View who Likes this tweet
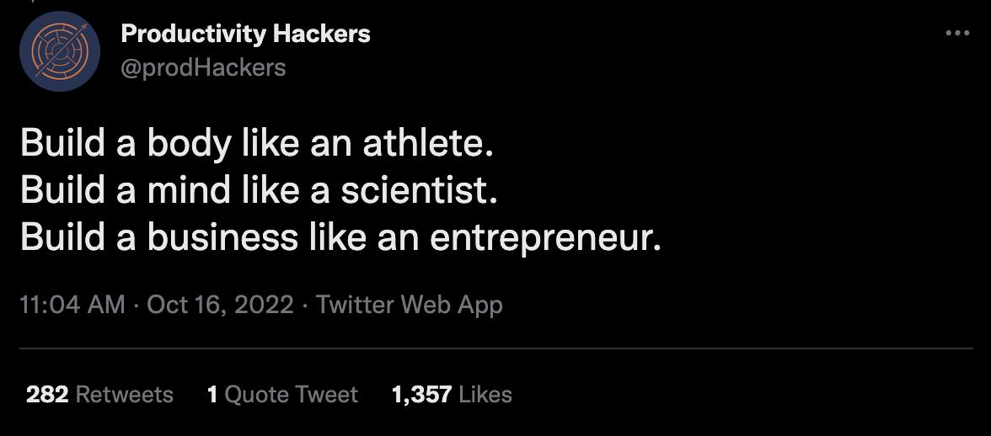Image resolution: width=991 pixels, height=436 pixels. coord(452,394)
